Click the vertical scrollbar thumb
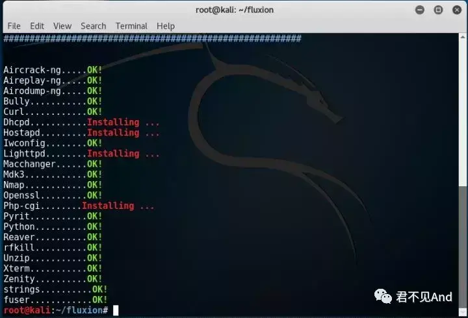 click(x=463, y=247)
